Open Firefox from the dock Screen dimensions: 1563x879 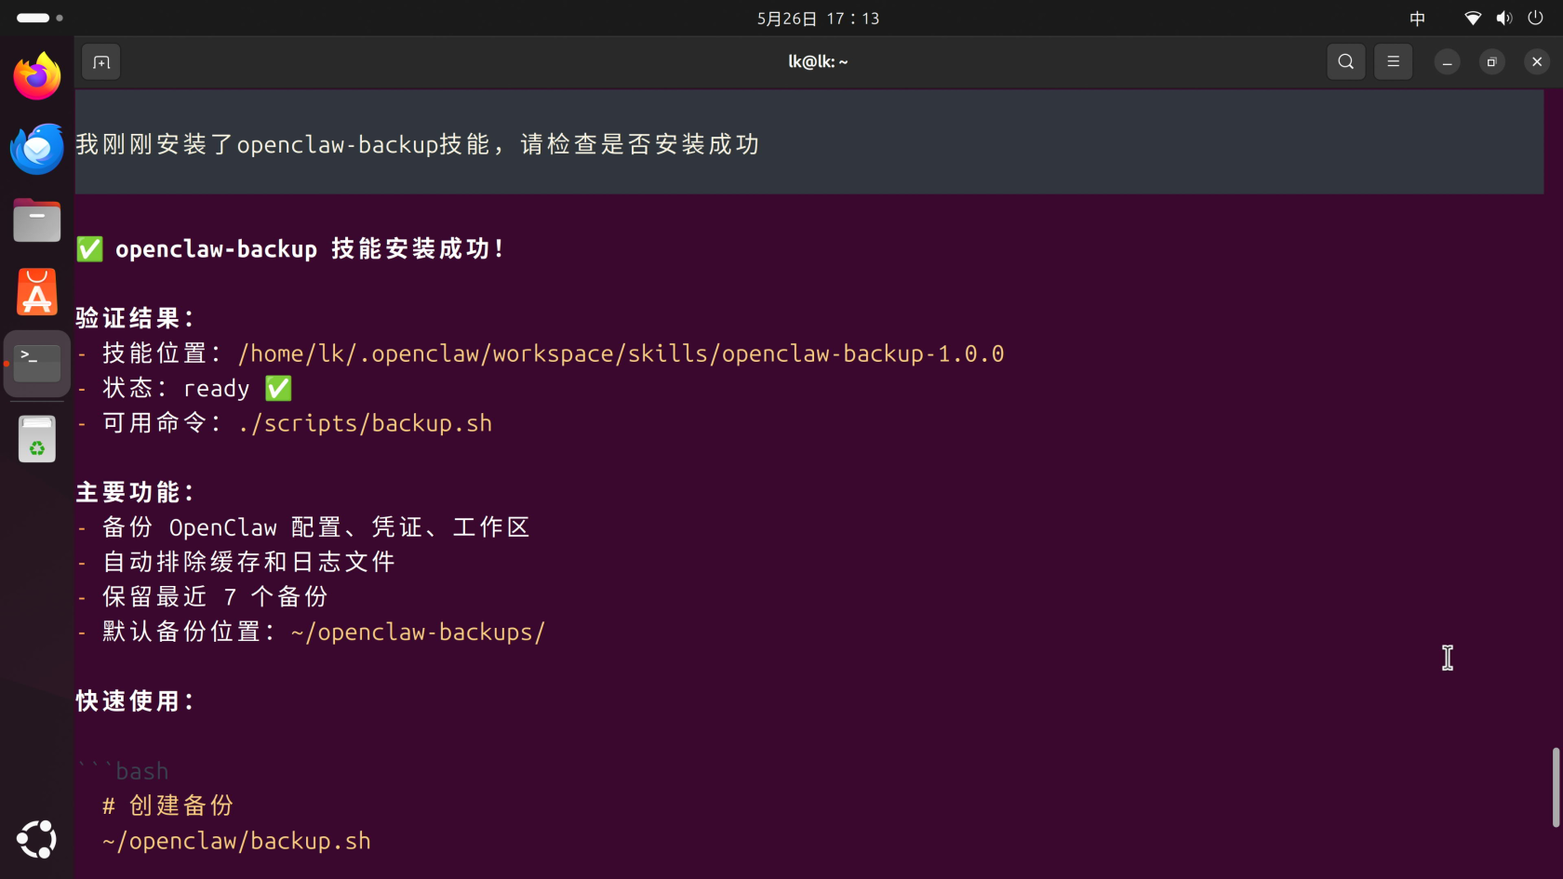(x=37, y=76)
